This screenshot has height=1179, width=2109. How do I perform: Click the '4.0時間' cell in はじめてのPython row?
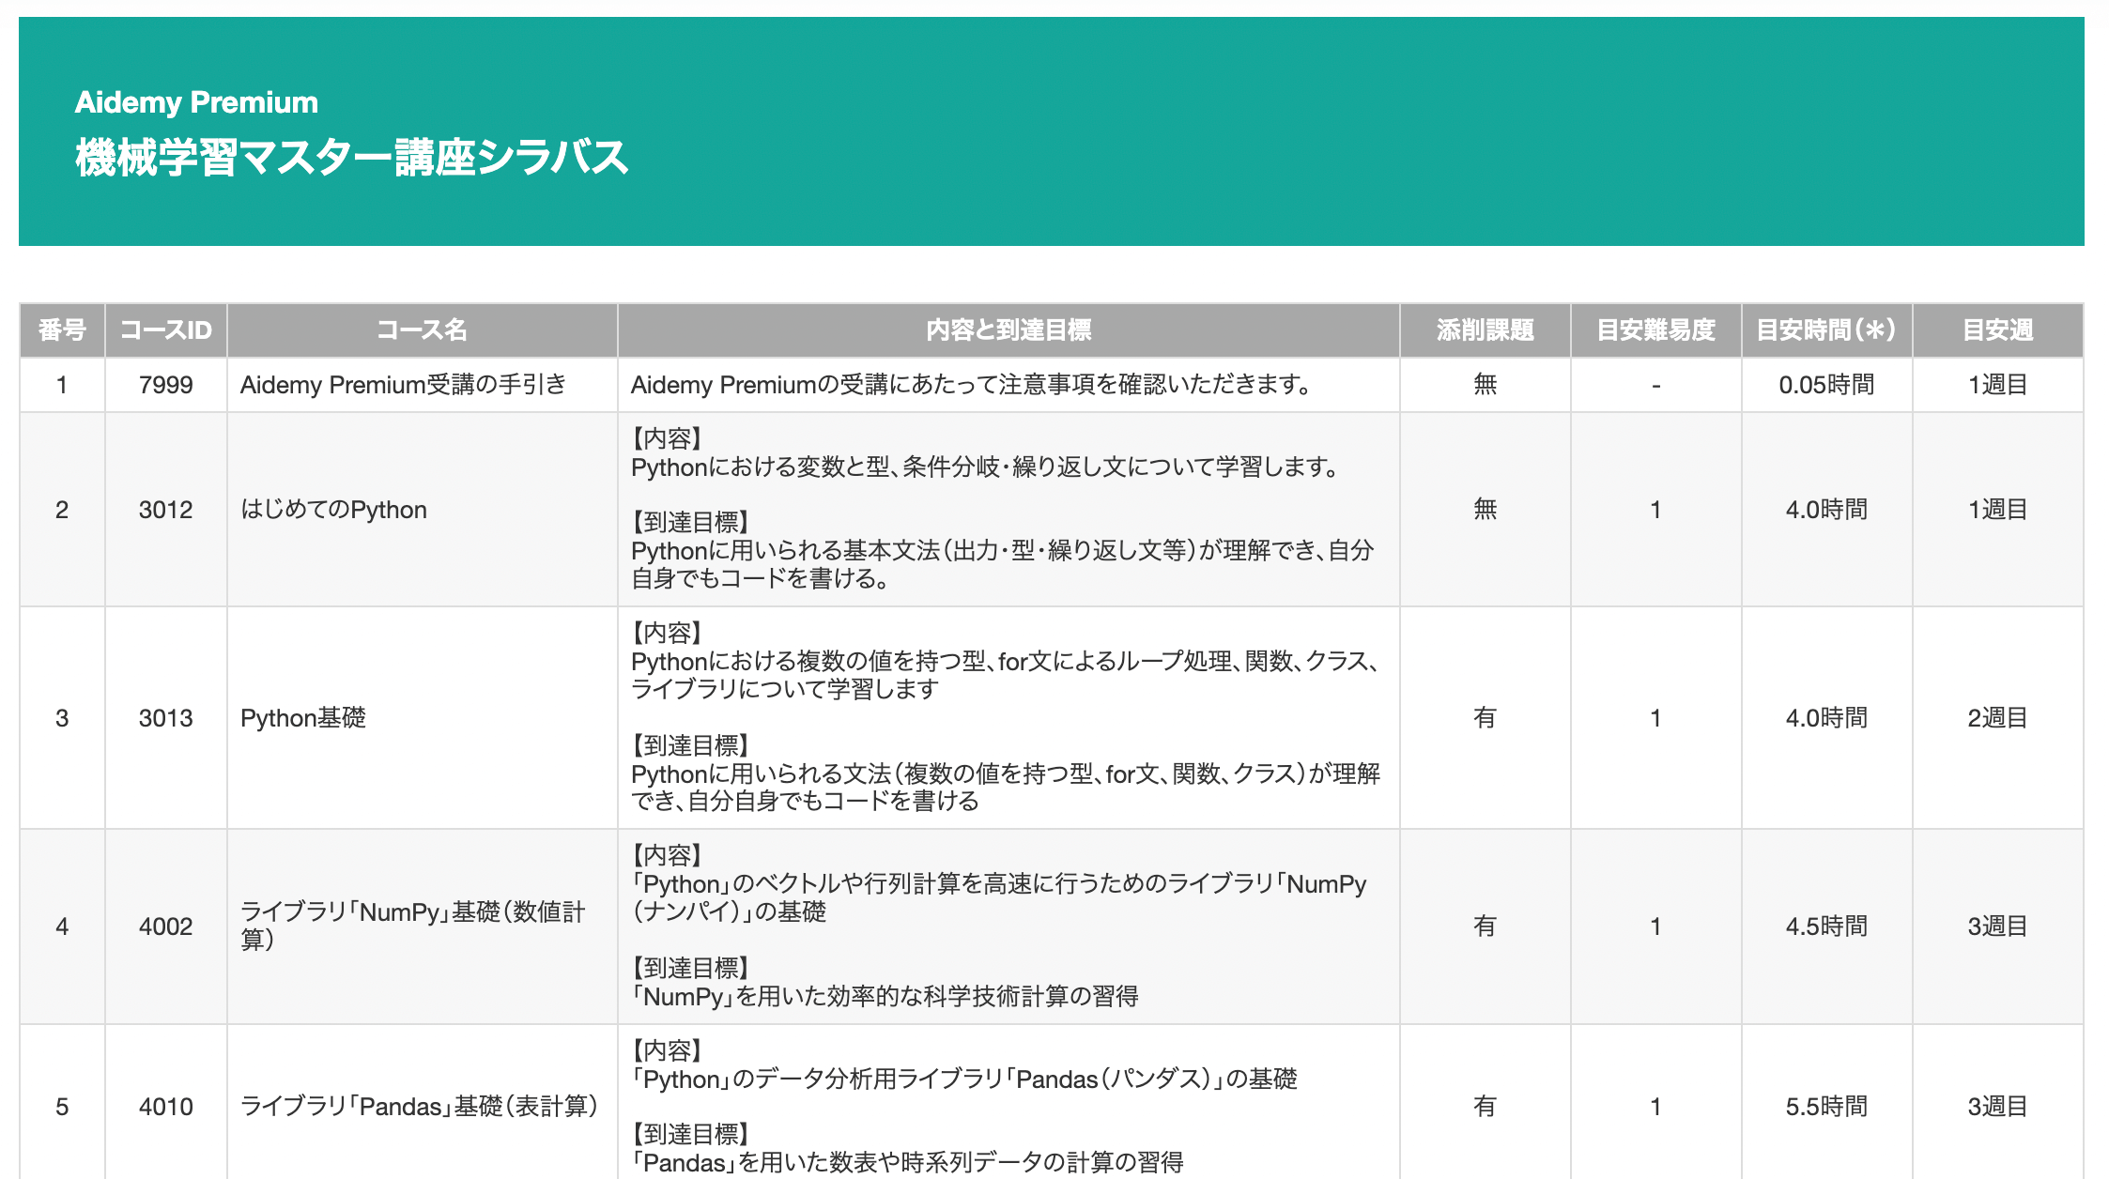[x=1826, y=510]
